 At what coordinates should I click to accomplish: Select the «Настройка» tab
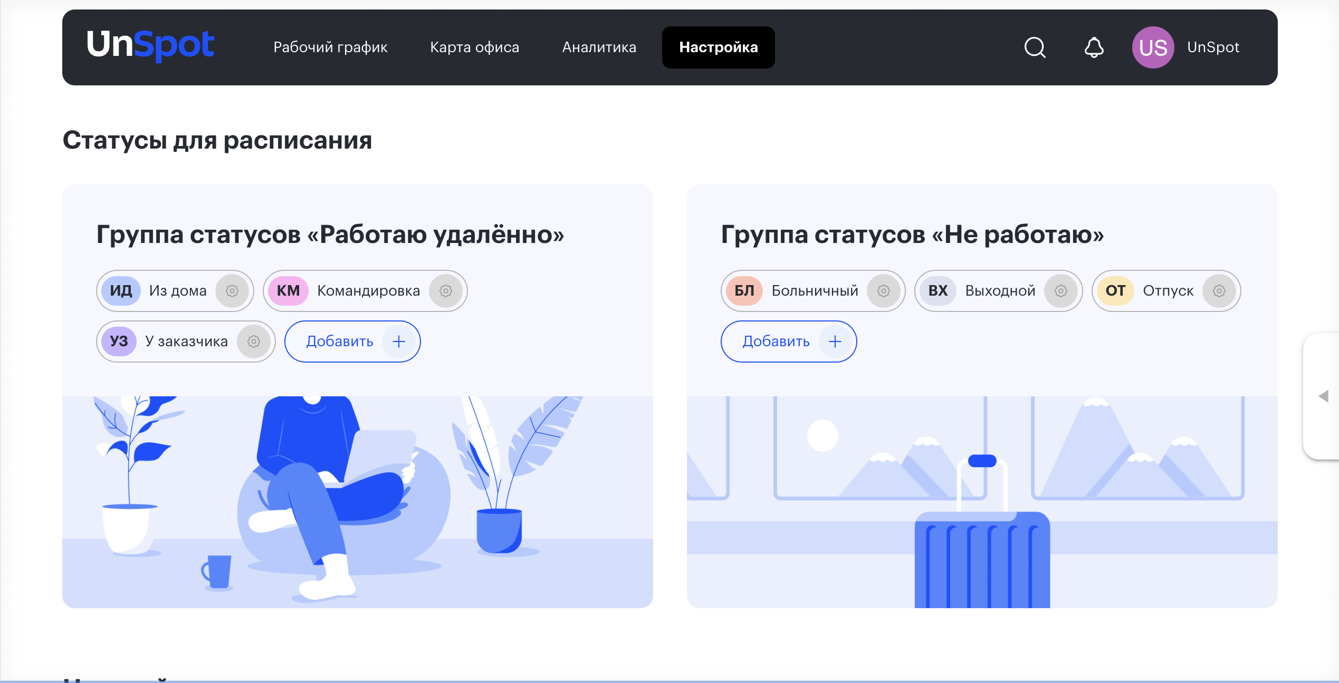click(x=719, y=47)
